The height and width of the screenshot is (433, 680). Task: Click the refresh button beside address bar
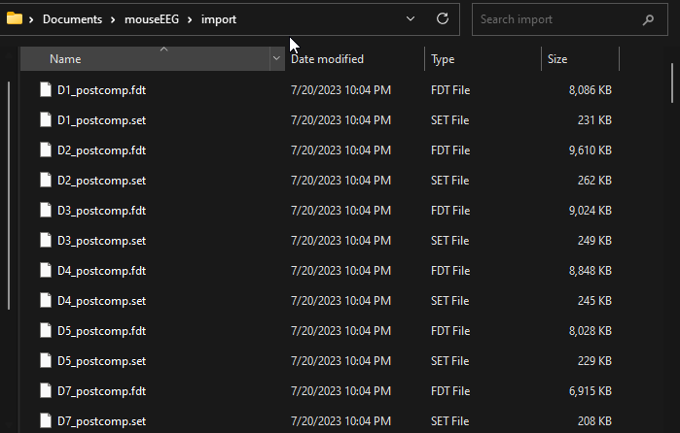click(443, 18)
